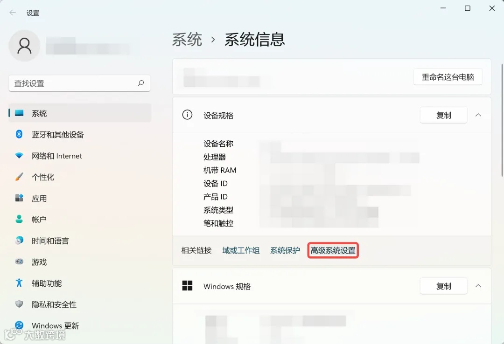Image resolution: width=504 pixels, height=344 pixels.
Task: Click the 系统类型 label
Action: [x=218, y=210]
